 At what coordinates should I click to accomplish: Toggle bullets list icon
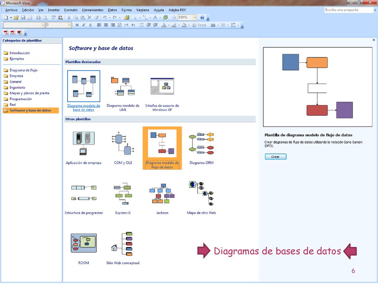tap(142, 25)
